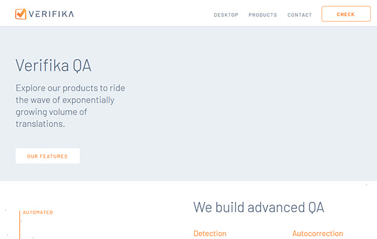The image size is (377, 239).
Task: Click the Explore our products first line
Action: (x=70, y=88)
